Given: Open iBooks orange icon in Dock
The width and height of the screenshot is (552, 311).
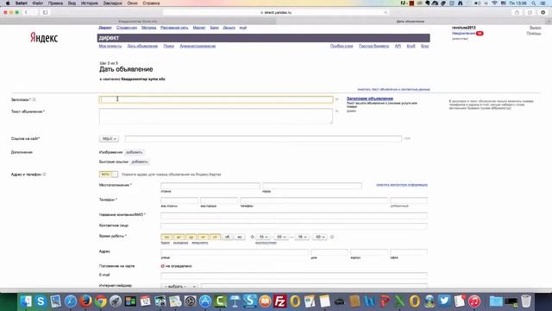Looking at the screenshot, I should click(x=265, y=301).
